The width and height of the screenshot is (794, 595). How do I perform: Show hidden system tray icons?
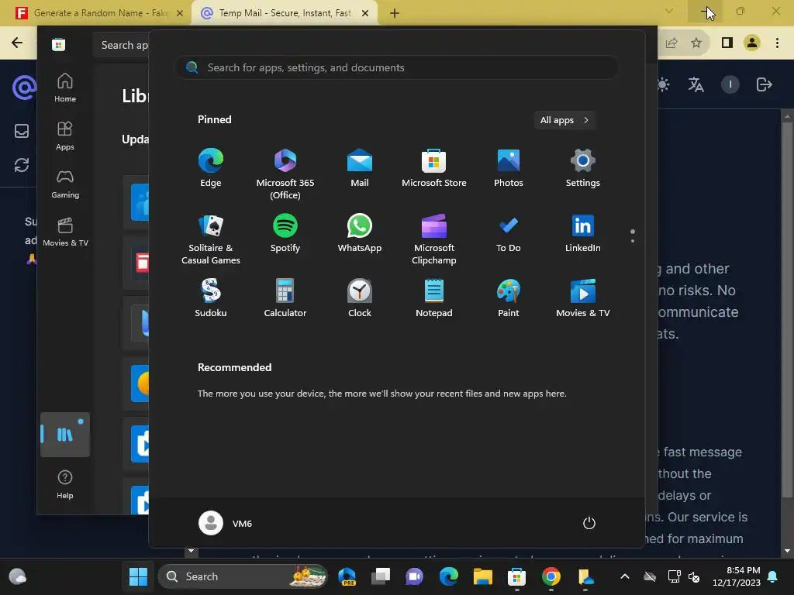[x=625, y=576]
